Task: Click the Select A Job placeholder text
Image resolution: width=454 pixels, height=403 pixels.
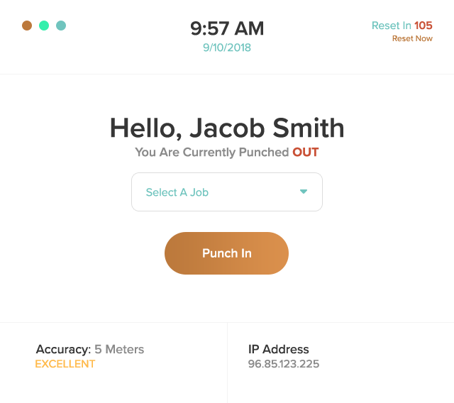Action: [177, 192]
